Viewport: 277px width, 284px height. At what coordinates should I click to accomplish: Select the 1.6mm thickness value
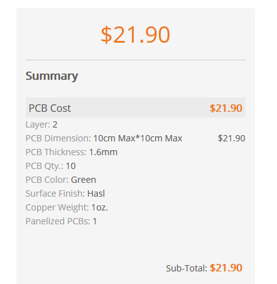point(103,152)
